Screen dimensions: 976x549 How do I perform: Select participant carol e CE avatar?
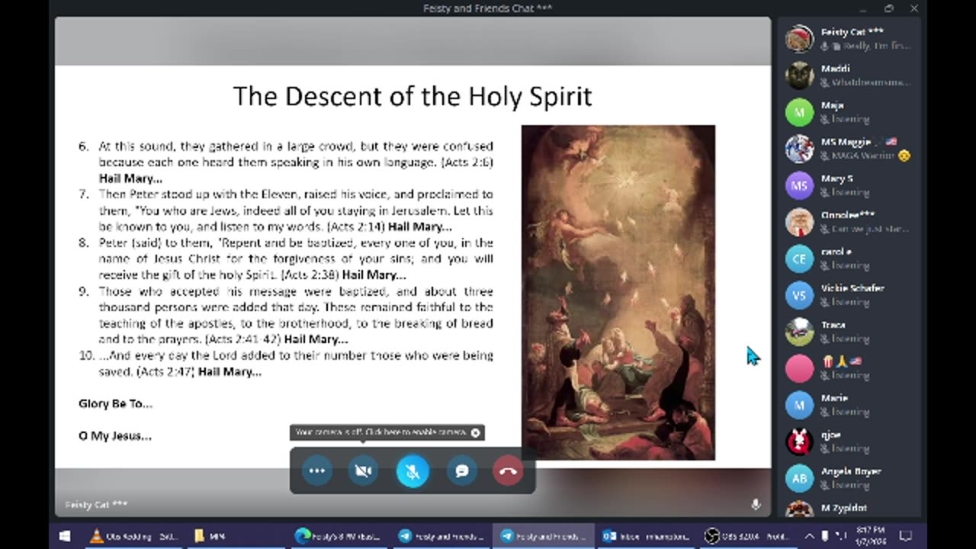pos(799,258)
